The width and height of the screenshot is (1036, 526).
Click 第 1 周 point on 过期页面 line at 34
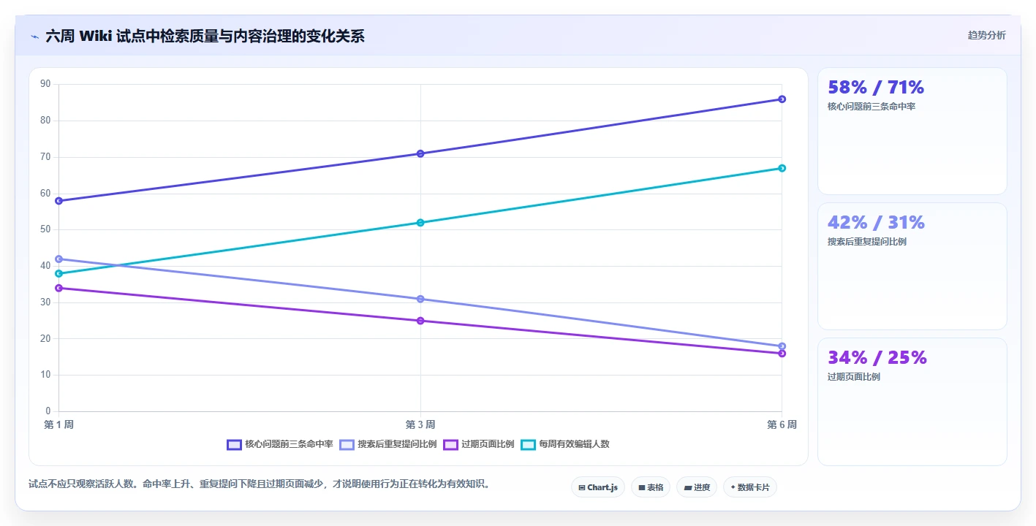58,288
